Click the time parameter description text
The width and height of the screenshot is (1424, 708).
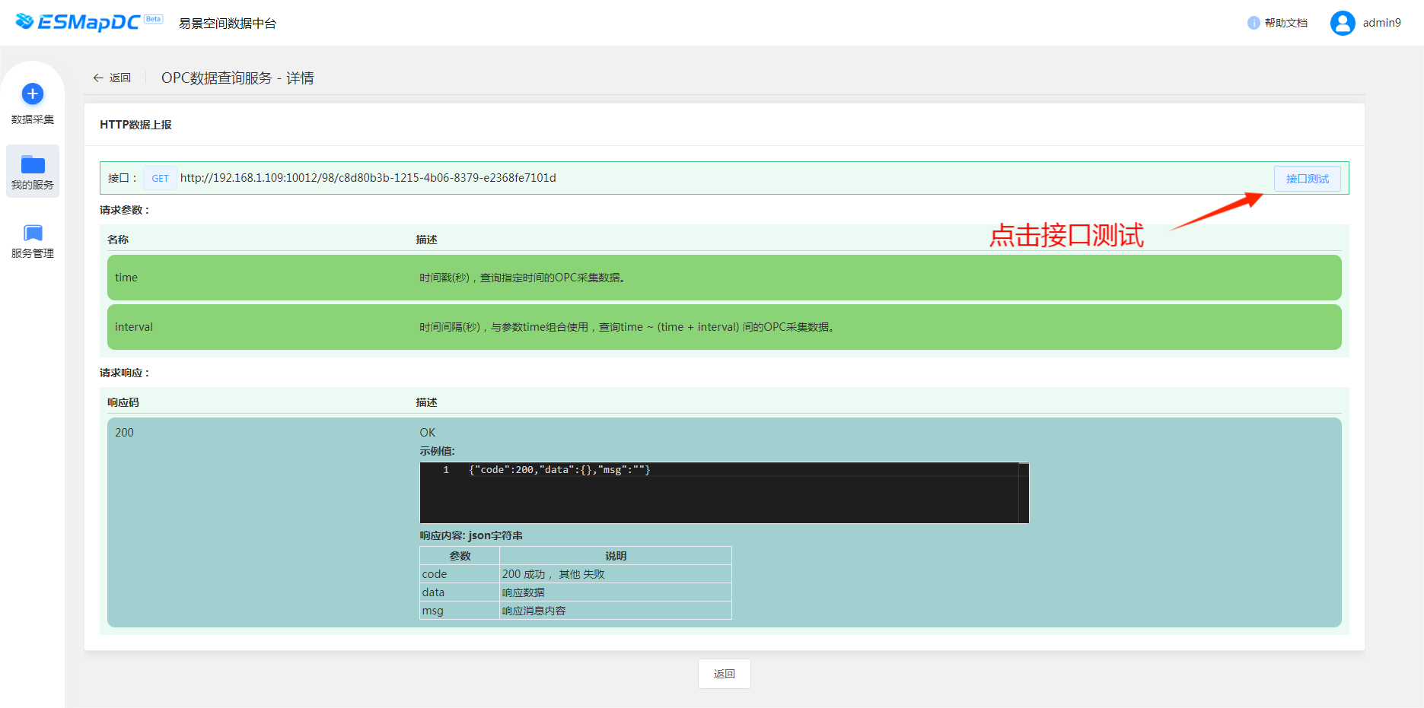tap(522, 278)
